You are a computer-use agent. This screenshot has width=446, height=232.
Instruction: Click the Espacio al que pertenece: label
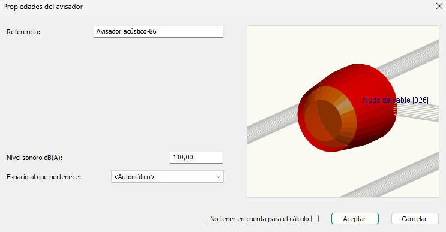point(44,177)
